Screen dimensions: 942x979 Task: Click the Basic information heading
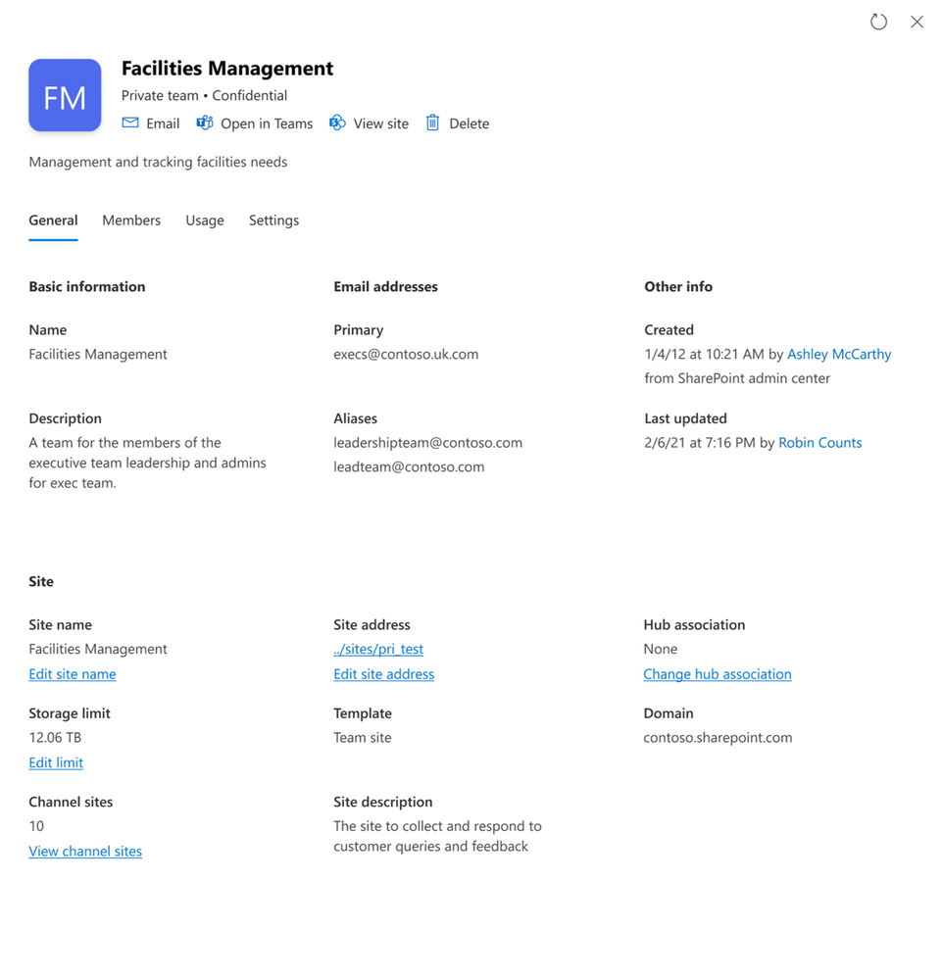[87, 286]
